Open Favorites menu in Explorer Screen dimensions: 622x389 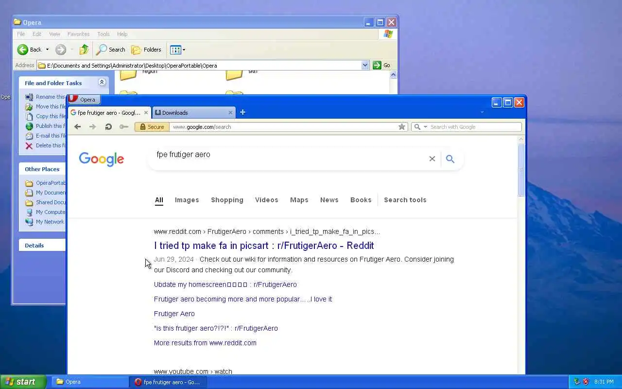click(78, 34)
